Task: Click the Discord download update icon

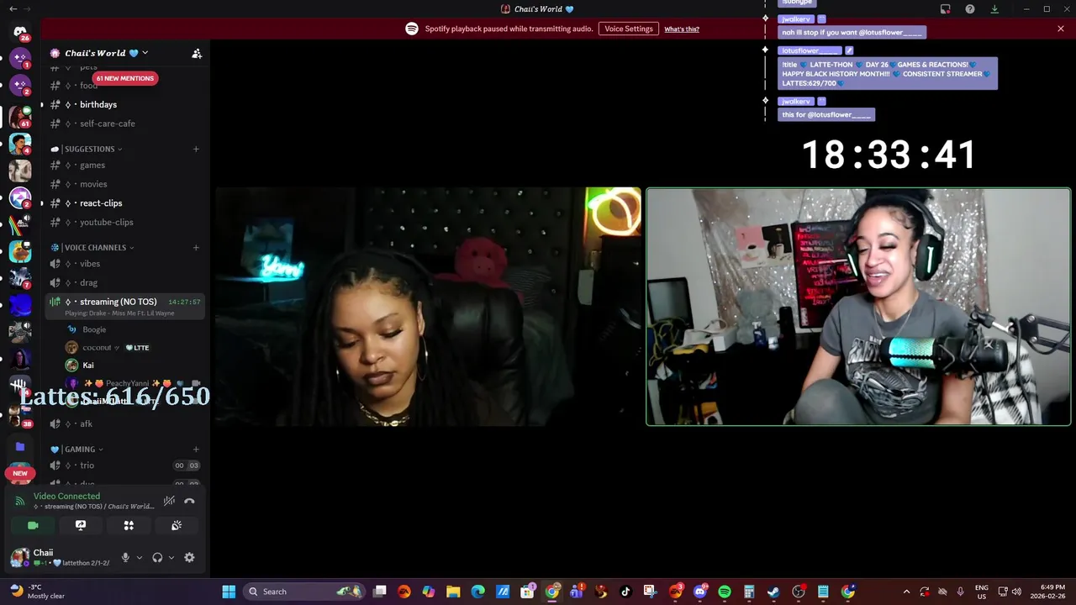Action: pyautogui.click(x=994, y=9)
